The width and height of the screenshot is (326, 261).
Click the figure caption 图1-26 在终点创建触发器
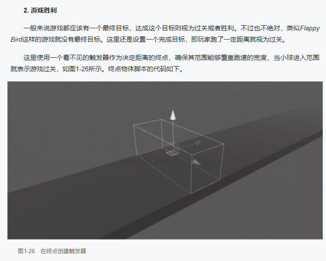coord(52,251)
